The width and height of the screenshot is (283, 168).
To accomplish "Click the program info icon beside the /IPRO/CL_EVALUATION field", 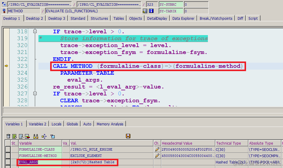I will (4, 4).
